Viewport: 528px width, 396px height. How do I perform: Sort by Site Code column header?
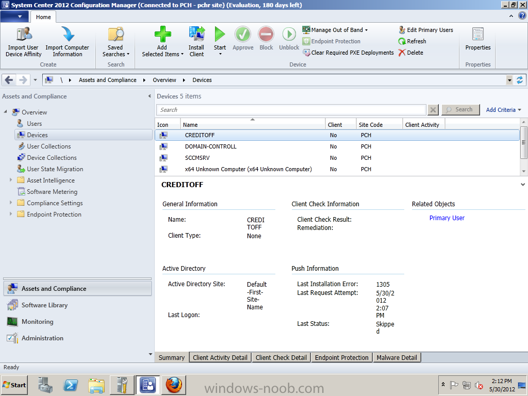[379, 125]
